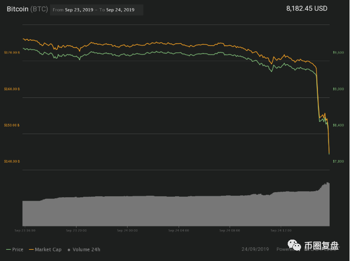This screenshot has width=350, height=261.
Task: Click the 8,182.45 USD price readout
Action: 307,9
